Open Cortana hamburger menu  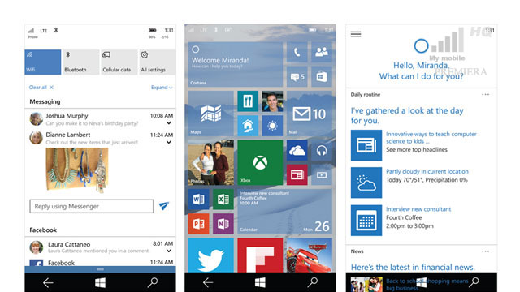[356, 34]
